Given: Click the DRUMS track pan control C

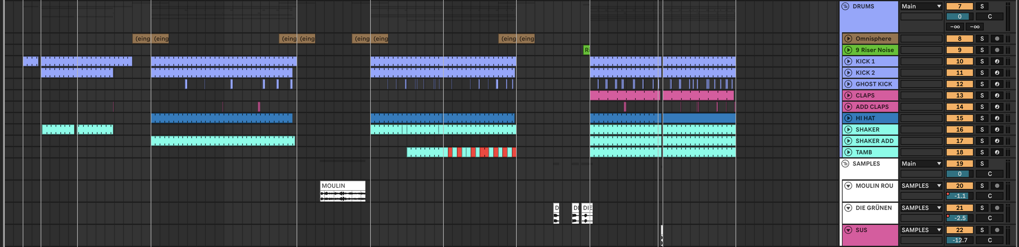Looking at the screenshot, I should (989, 16).
